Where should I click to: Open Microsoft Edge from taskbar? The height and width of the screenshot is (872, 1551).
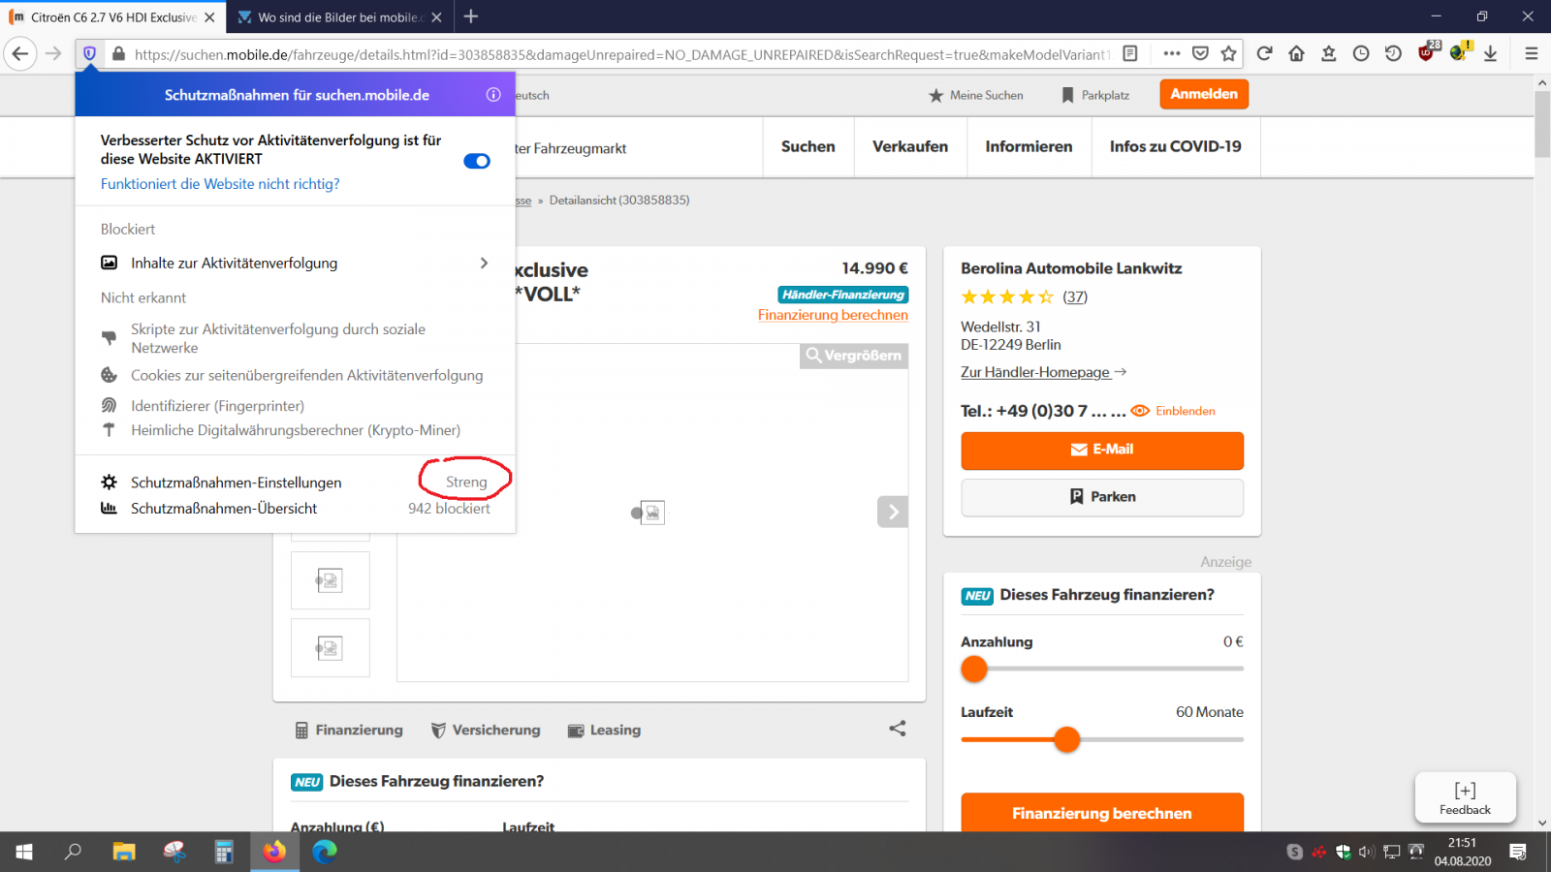click(x=325, y=852)
